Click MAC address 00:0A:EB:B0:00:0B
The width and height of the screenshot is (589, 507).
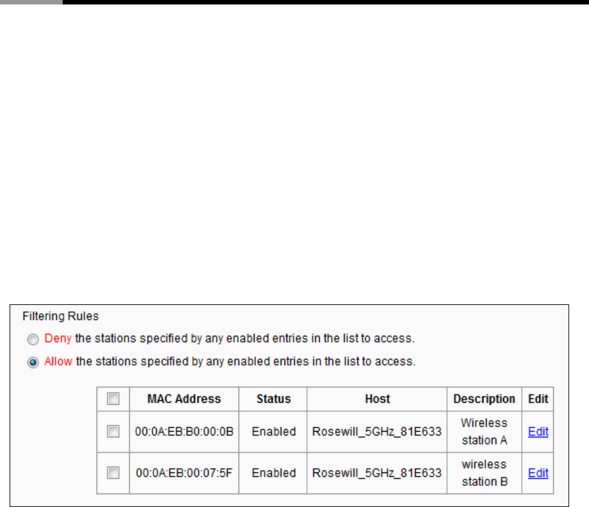pyautogui.click(x=184, y=432)
